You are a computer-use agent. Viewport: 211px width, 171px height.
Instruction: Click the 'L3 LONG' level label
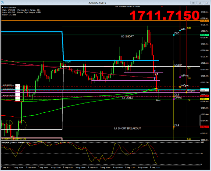coord(127,98)
